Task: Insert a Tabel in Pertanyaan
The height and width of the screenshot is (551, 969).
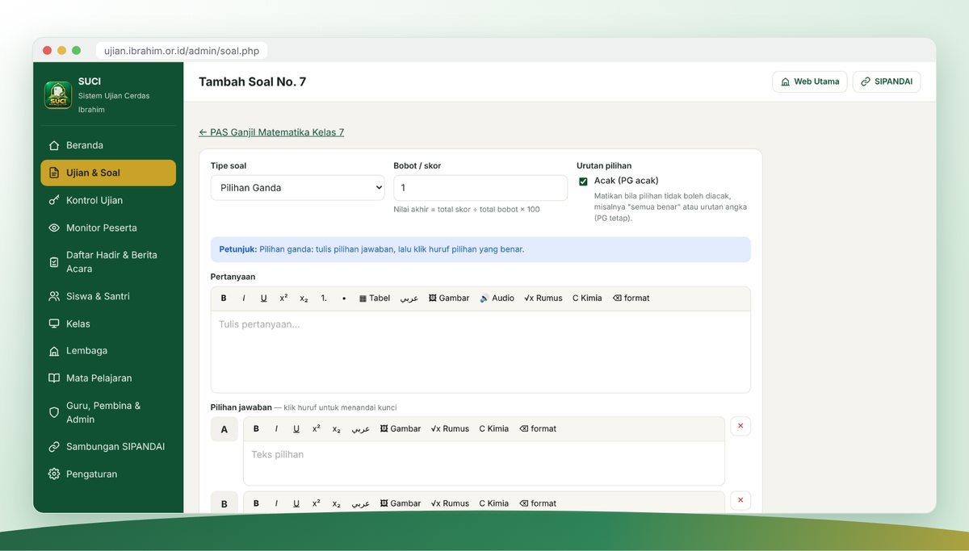Action: click(375, 298)
